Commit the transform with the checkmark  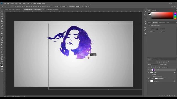coord(89,6)
